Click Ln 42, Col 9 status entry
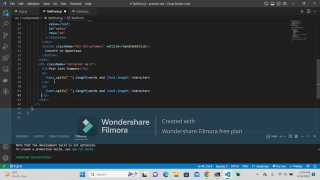The image size is (320, 180). pos(205,166)
